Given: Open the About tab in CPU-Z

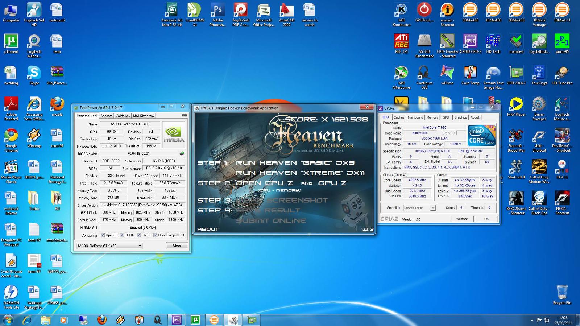Looking at the screenshot, I should point(475,117).
